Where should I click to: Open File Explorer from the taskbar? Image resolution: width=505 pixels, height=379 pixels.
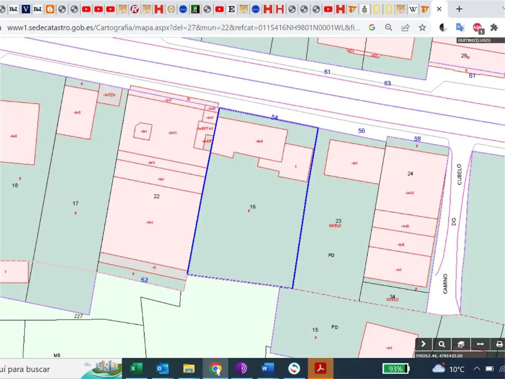pos(189,368)
